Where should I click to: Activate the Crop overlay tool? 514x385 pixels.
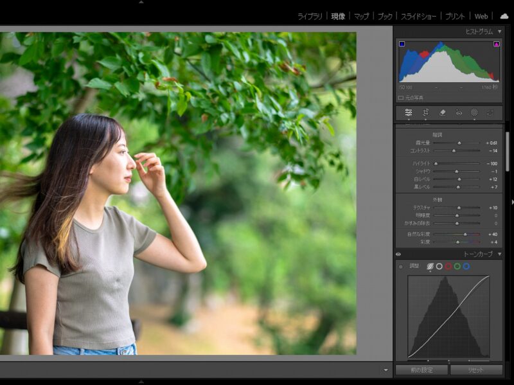[426, 112]
